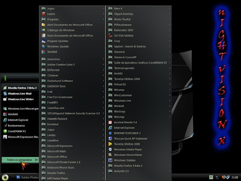Click Acrobat Reader 5.0 icon
241x181 pixels.
(110, 123)
